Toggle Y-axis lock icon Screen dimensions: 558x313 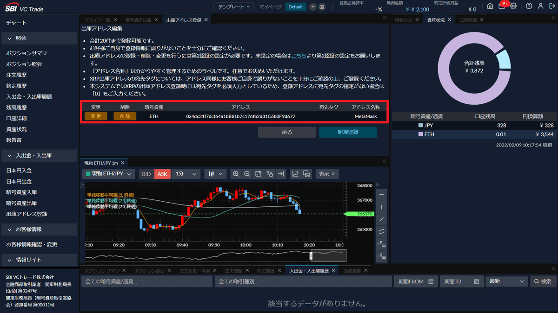269,174
